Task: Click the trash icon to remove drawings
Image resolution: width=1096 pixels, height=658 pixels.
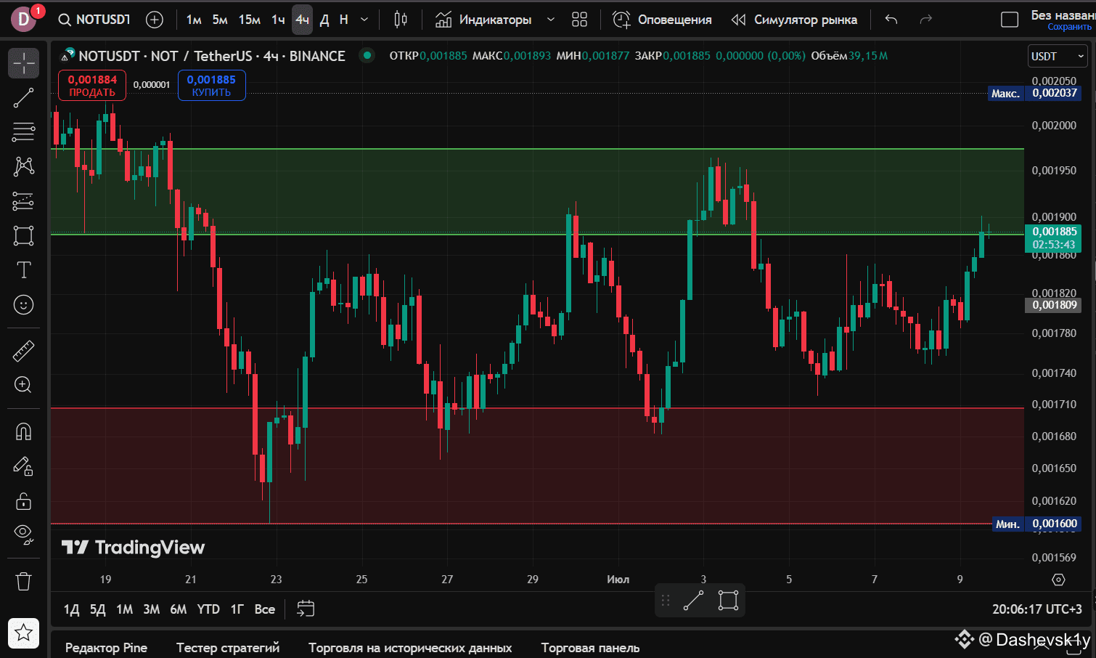Action: coord(23,581)
